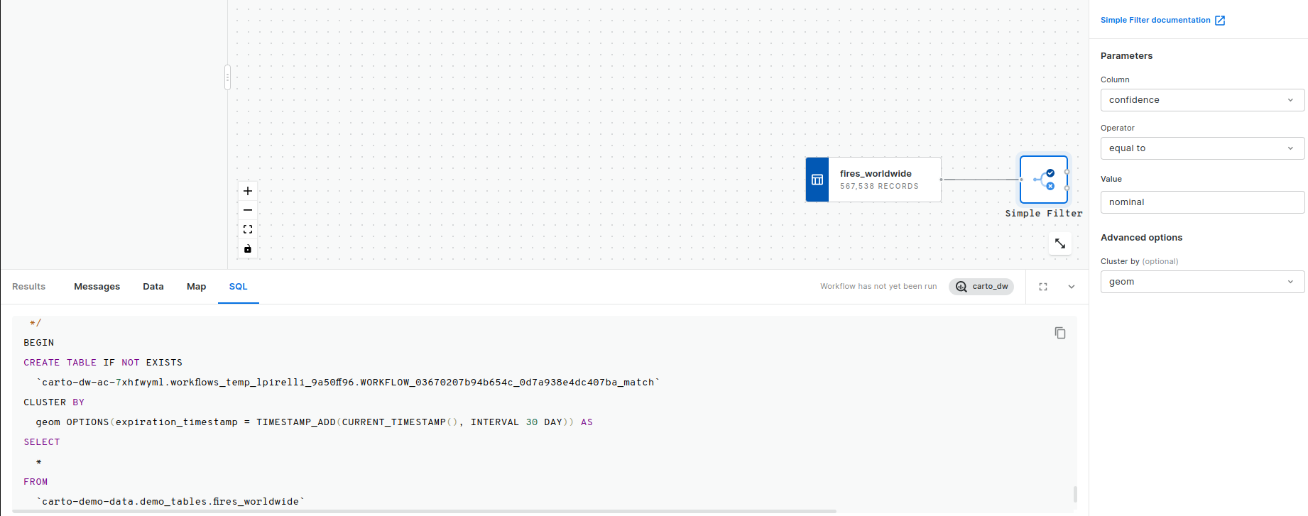
Task: Switch to the Map tab
Action: click(196, 287)
